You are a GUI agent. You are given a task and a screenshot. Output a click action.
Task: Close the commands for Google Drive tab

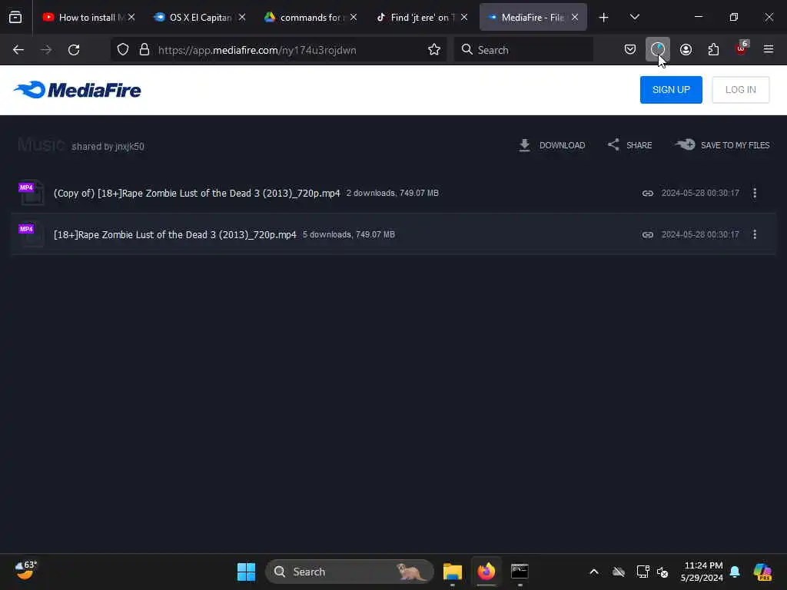coord(354,17)
